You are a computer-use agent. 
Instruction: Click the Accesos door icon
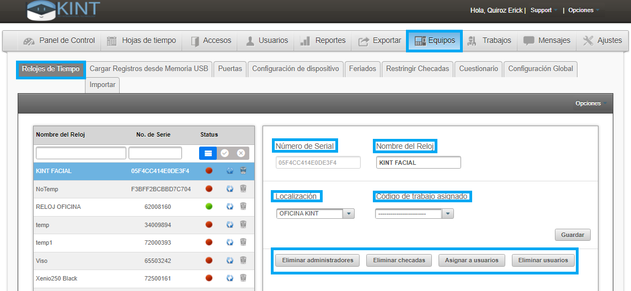(x=195, y=41)
